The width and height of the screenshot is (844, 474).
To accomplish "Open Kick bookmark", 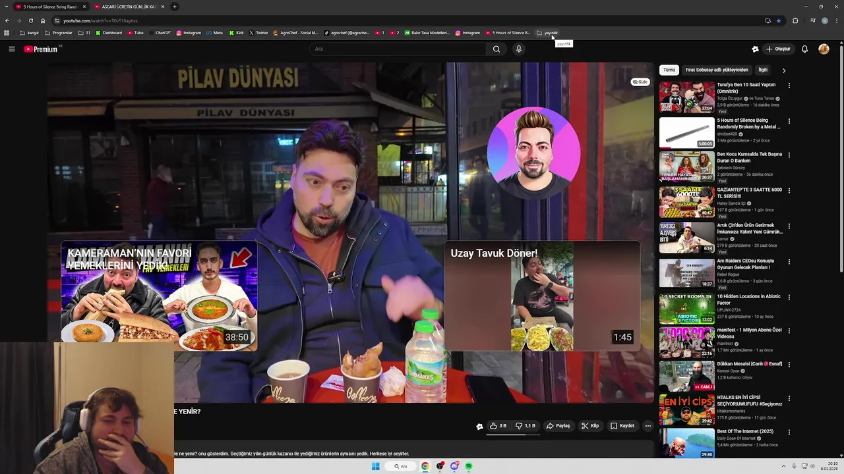I will [x=236, y=33].
